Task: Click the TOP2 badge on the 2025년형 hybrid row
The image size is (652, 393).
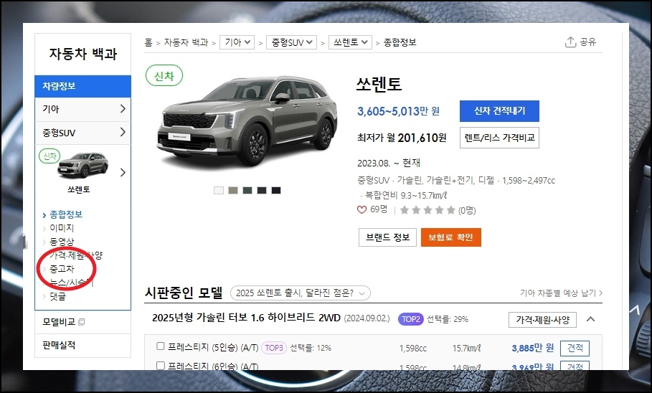Action: point(410,319)
